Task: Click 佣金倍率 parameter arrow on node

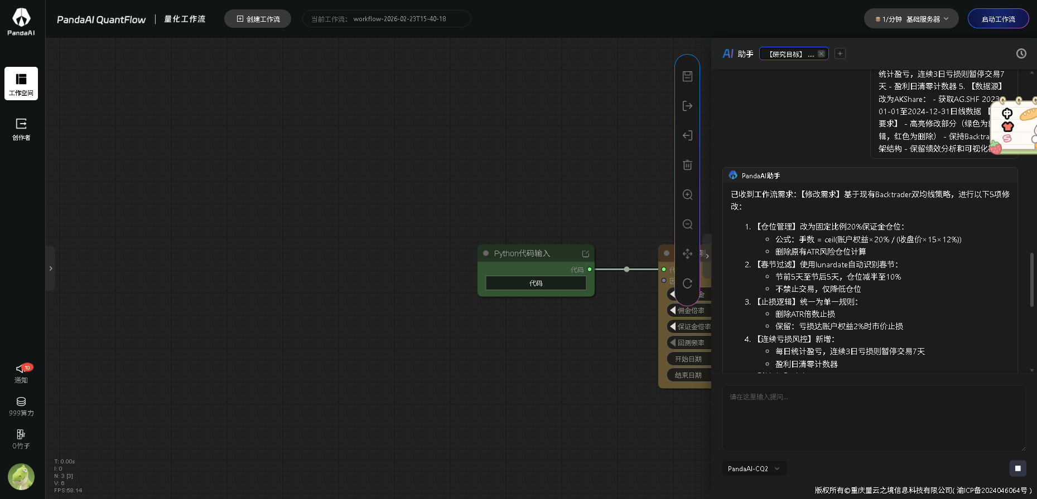Action: 673,310
